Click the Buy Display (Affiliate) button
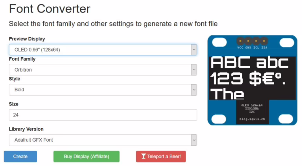This screenshot has width=302, height=166. (87, 157)
